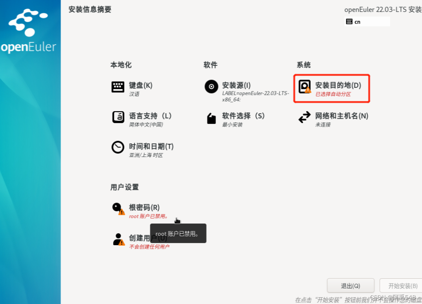Select the 安装源 installation source icon
This screenshot has height=304, width=422.
[x=211, y=87]
